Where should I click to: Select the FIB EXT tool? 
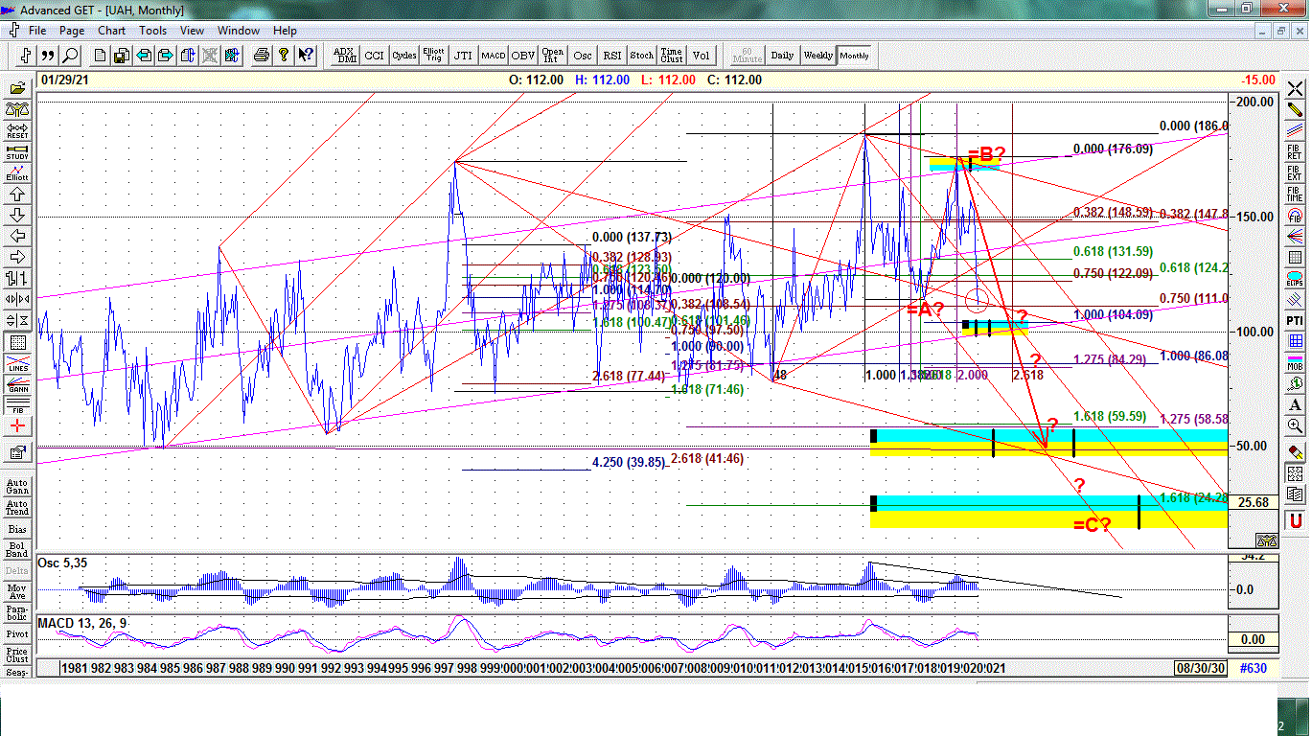click(1295, 172)
